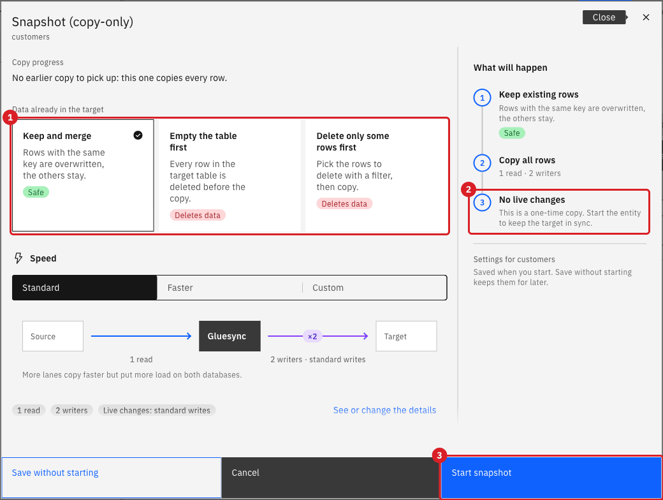This screenshot has width=663, height=500.
Task: Click step 2 circle beside Copy all rows
Action: click(x=482, y=163)
